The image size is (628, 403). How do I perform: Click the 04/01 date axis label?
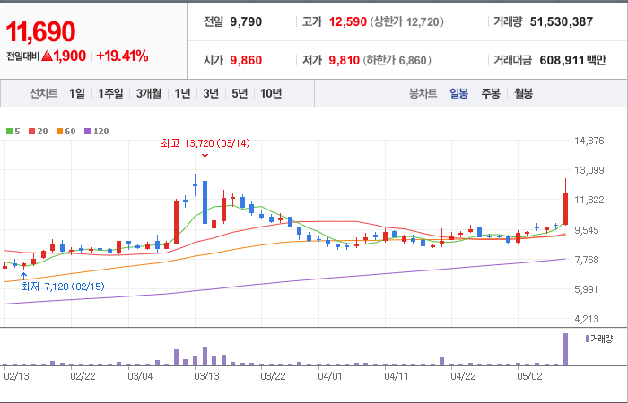tap(330, 376)
